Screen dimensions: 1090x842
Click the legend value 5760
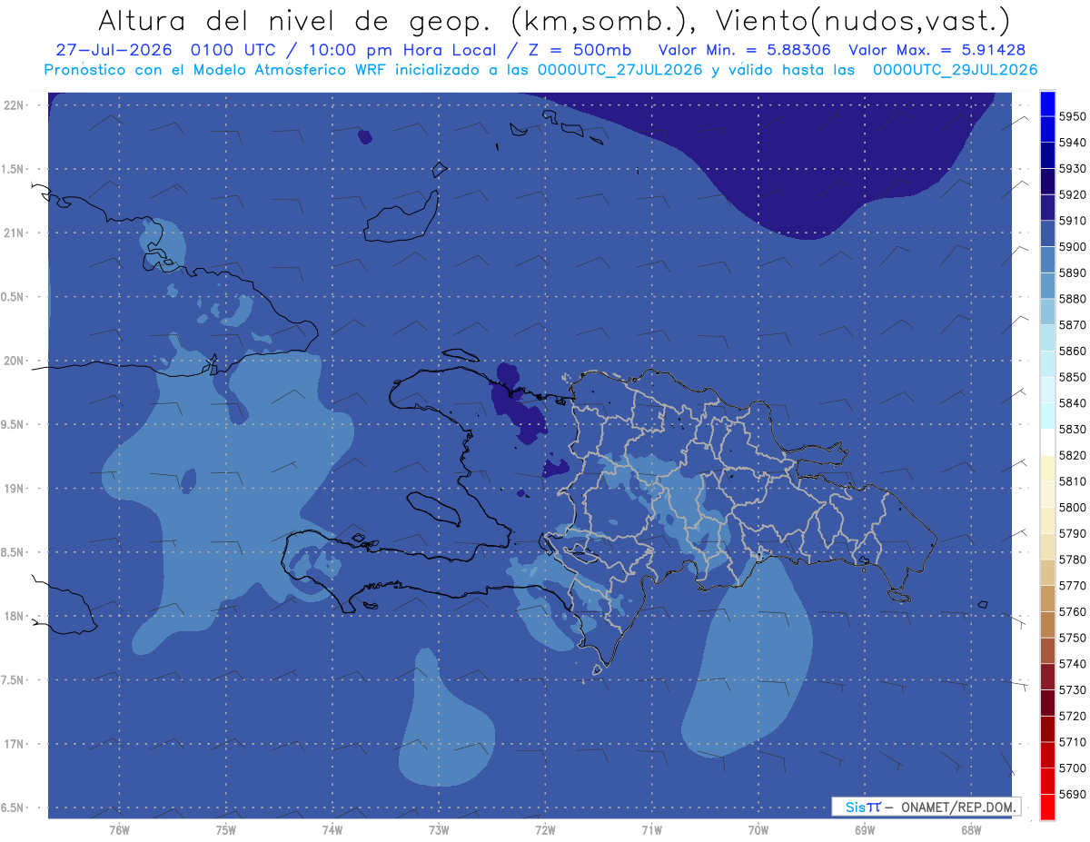[x=1072, y=612]
